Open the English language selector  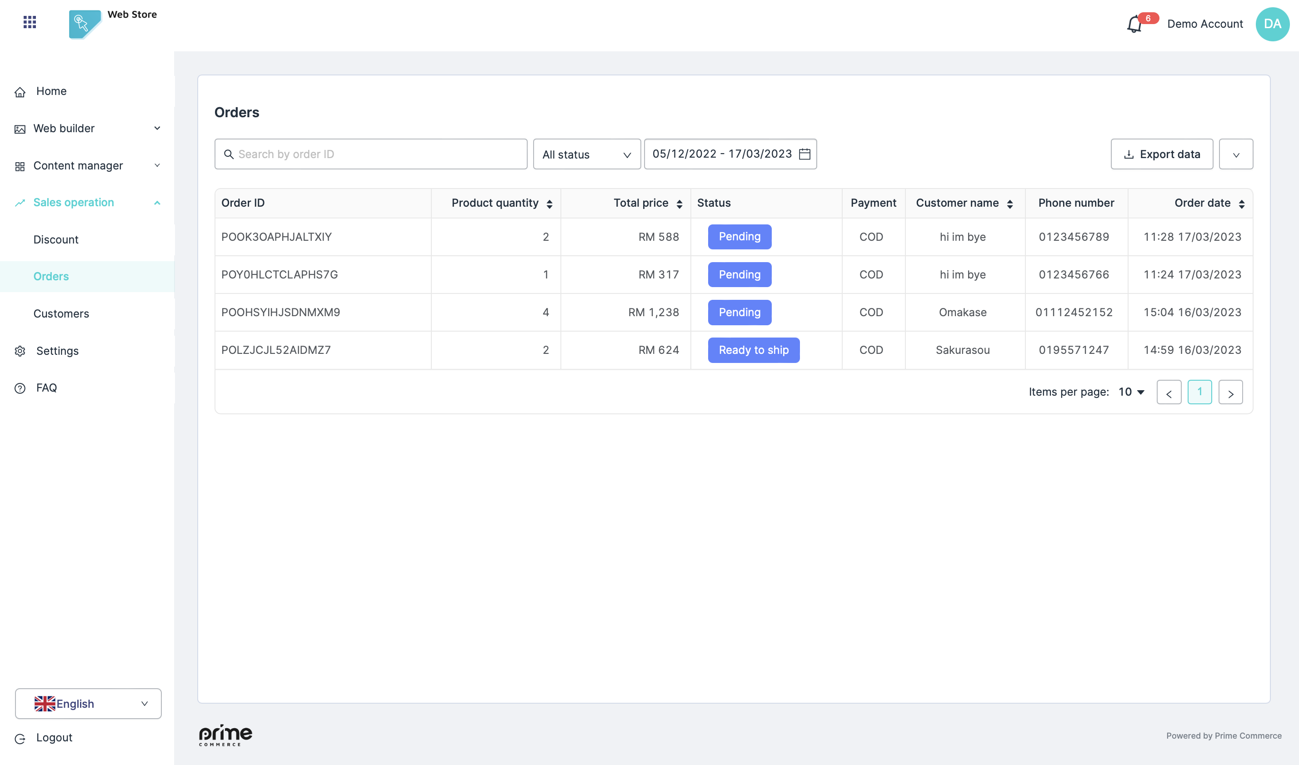(x=88, y=704)
